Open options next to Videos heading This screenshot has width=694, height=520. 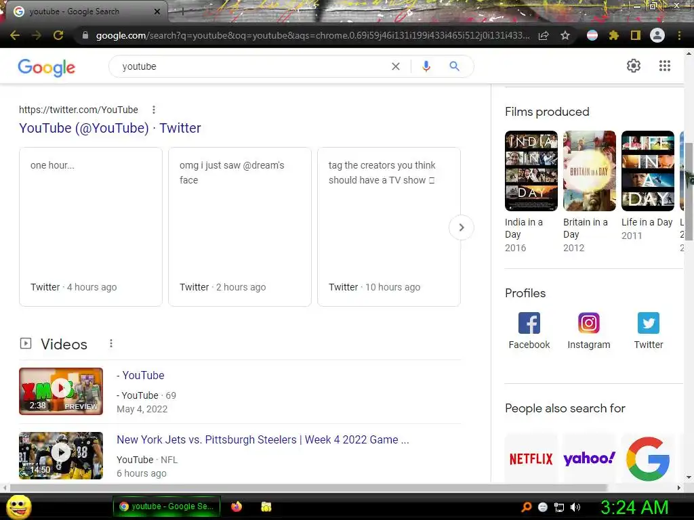pos(111,343)
